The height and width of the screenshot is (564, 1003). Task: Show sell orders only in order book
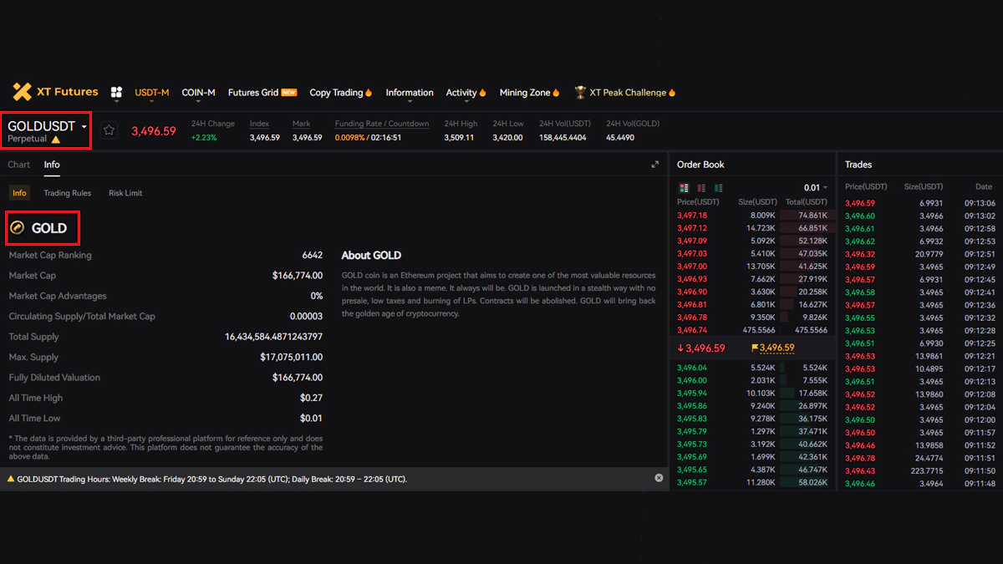point(701,187)
